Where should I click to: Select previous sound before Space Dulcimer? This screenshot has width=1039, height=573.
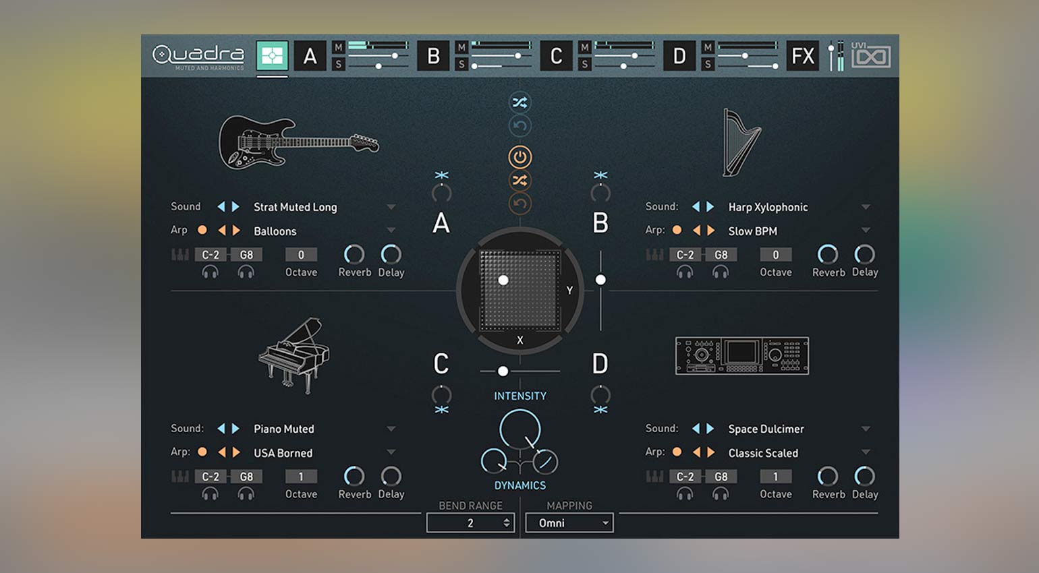pos(695,428)
